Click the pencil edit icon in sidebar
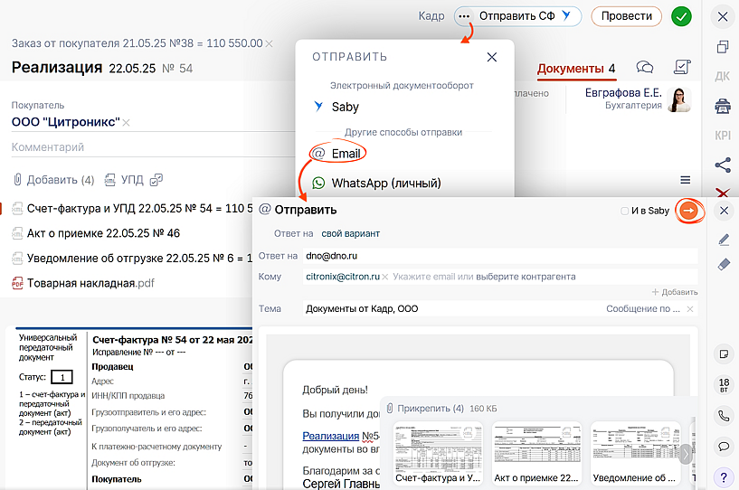Viewport: 739px width, 490px height. click(723, 240)
